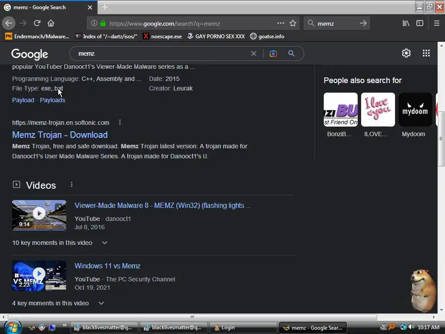Click the hamster desktop mascot
The height and width of the screenshot is (334, 445).
tap(423, 290)
